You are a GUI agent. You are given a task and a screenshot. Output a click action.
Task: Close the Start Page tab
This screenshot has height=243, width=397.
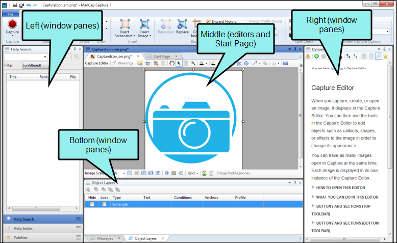[177, 56]
